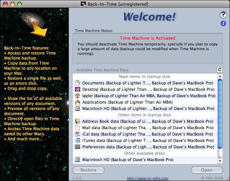230x181 pixels.
Task: Click the blue info icon
Action: [x=223, y=24]
